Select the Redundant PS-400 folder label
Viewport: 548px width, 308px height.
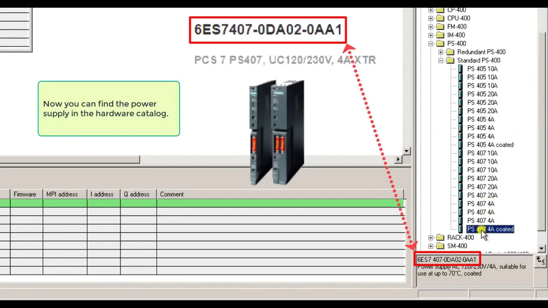click(481, 52)
